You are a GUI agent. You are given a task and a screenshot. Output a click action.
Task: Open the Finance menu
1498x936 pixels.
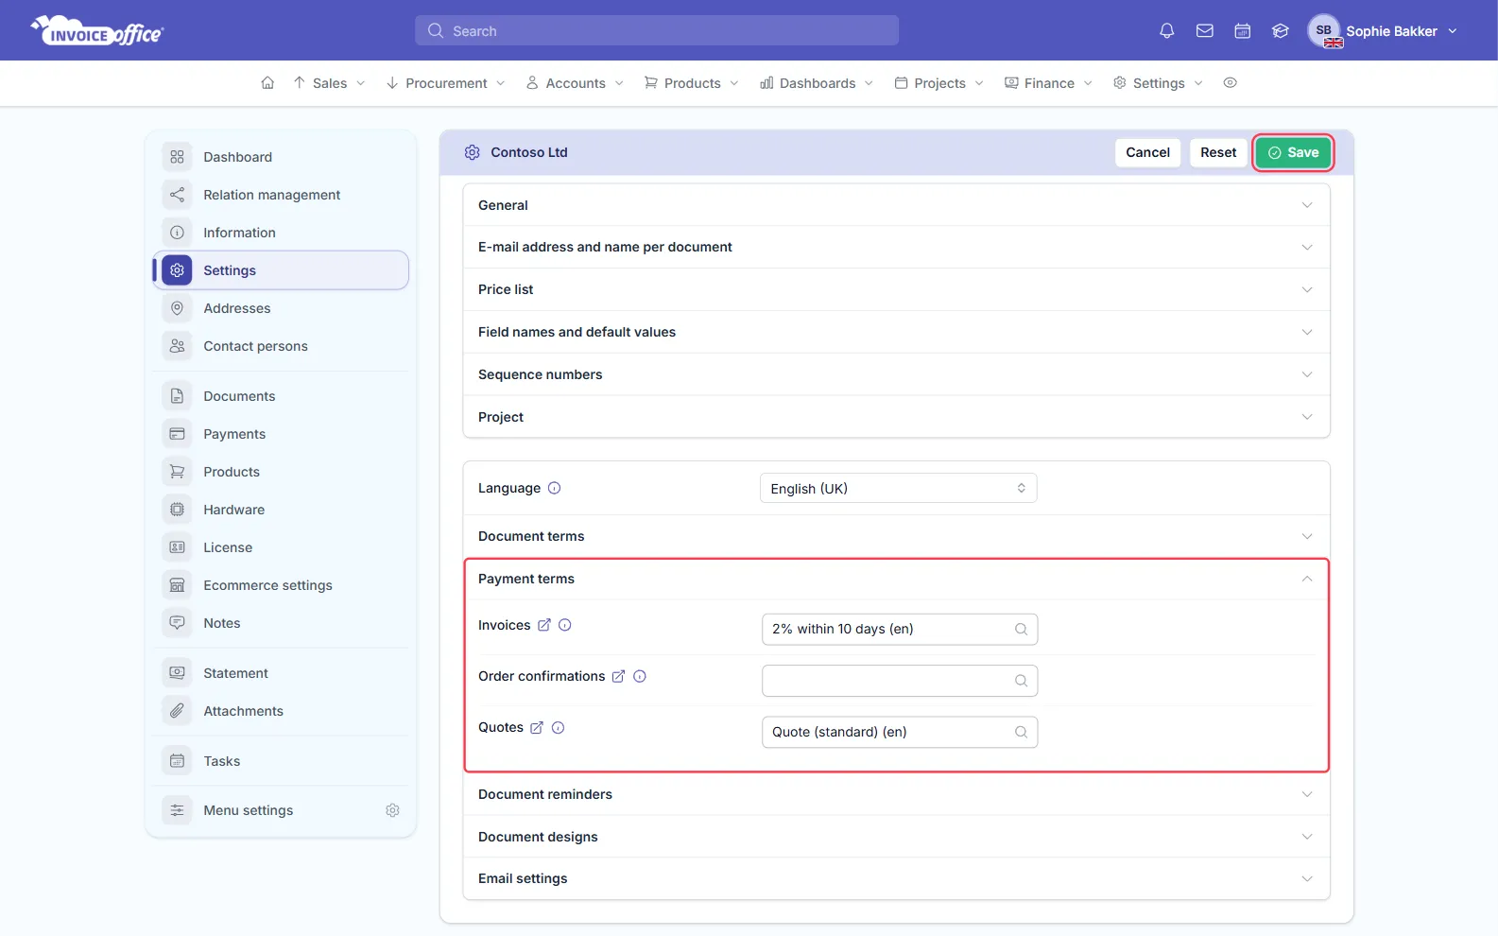click(x=1048, y=83)
